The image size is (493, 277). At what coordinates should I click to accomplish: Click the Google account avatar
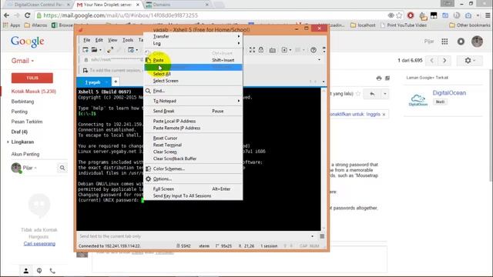(477, 42)
